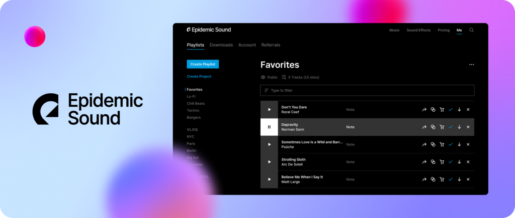The image size is (515, 218).
Task: Open the Favorites three-dot options menu
Action: pos(471,65)
